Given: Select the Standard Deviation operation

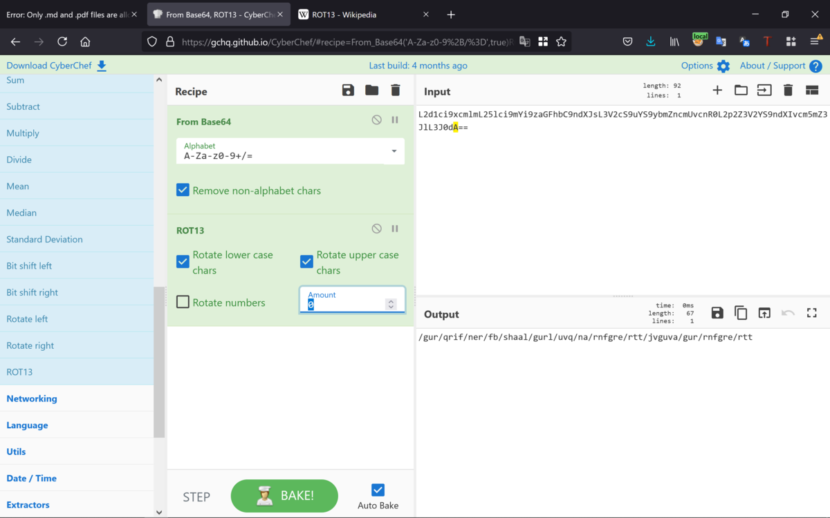Looking at the screenshot, I should (77, 240).
